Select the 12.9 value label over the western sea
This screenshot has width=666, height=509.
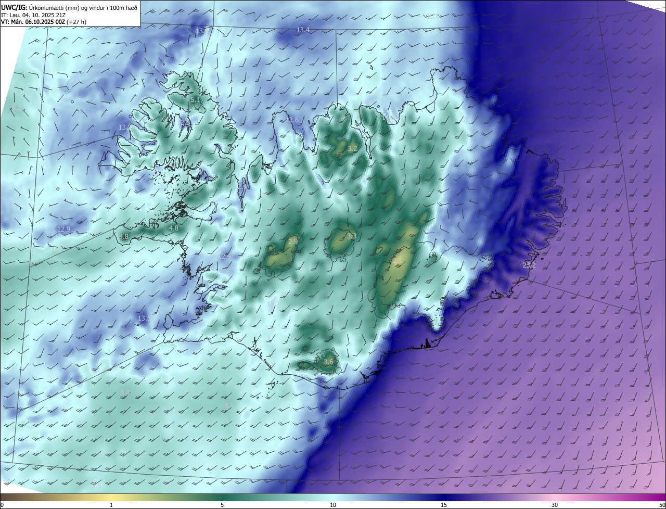pyautogui.click(x=63, y=229)
